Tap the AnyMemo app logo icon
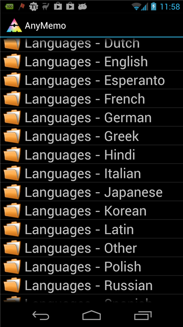Viewport: 183px width, 327px height. pyautogui.click(x=14, y=25)
